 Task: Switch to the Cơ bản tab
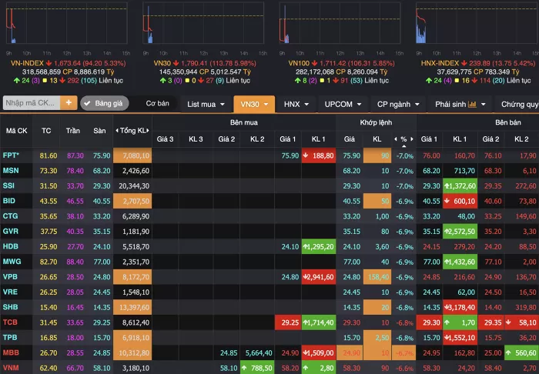[157, 103]
